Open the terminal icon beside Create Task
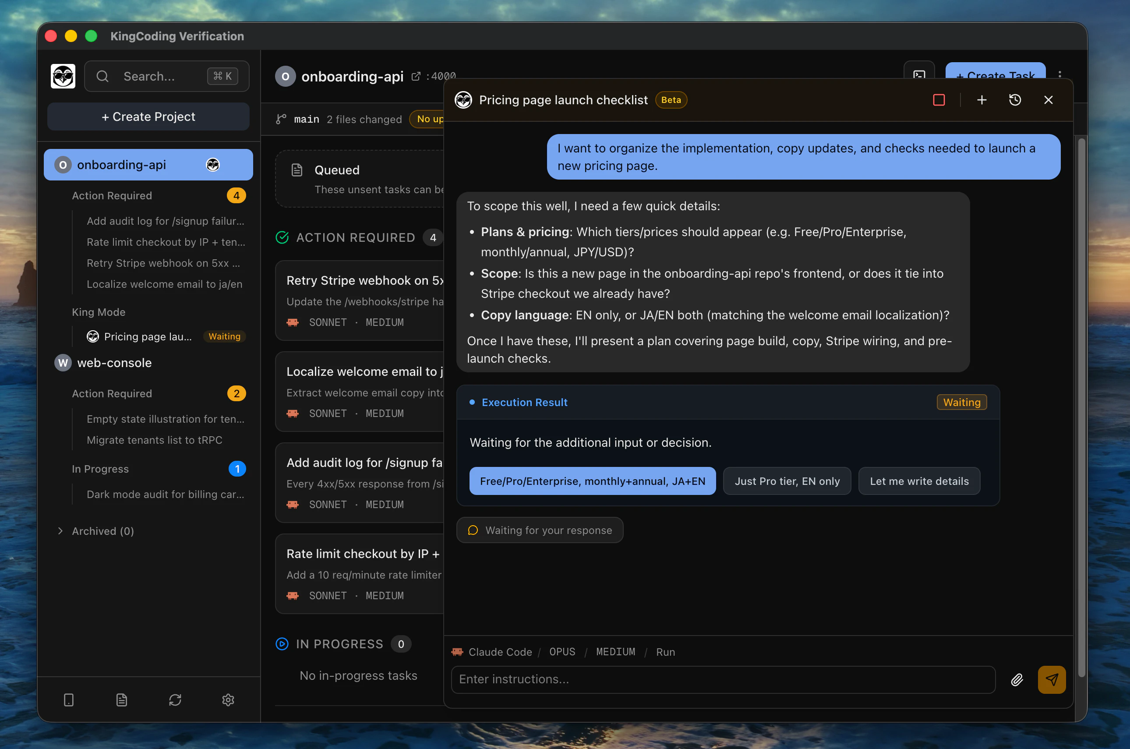This screenshot has height=749, width=1130. click(918, 76)
